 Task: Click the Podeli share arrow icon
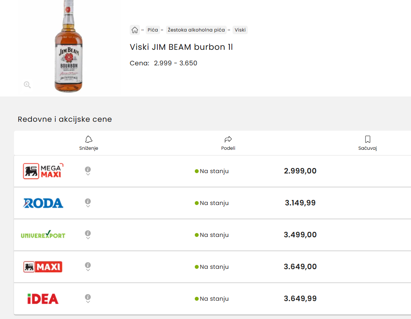pos(228,139)
